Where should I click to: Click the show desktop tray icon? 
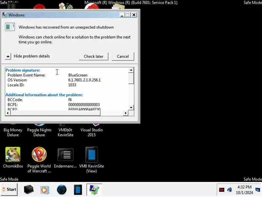[x=258, y=190]
